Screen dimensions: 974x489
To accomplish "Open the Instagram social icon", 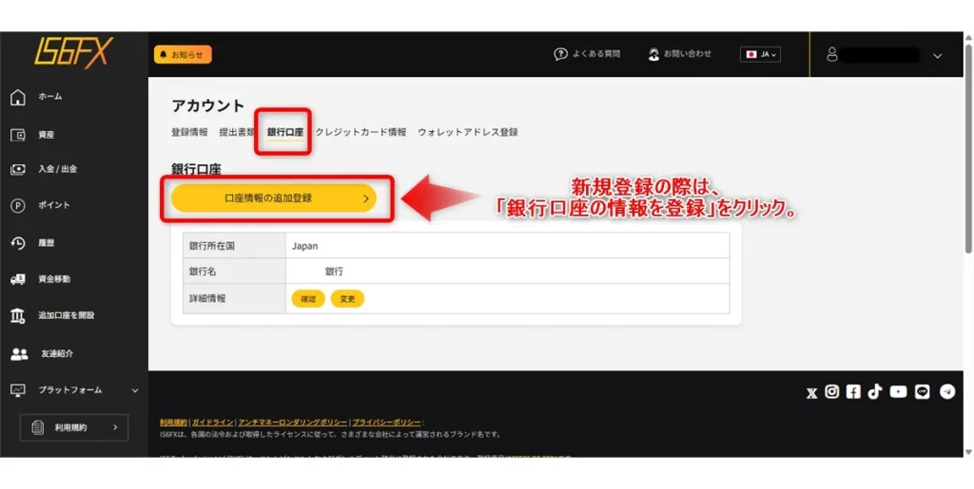I will (832, 392).
